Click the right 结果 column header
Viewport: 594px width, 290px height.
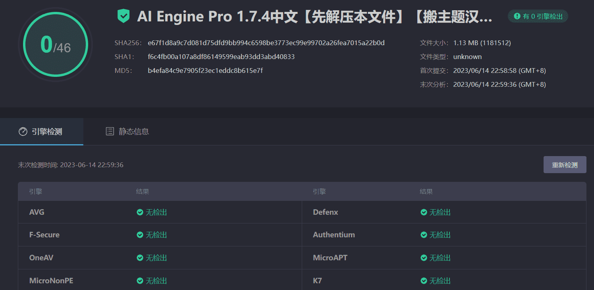click(x=426, y=192)
